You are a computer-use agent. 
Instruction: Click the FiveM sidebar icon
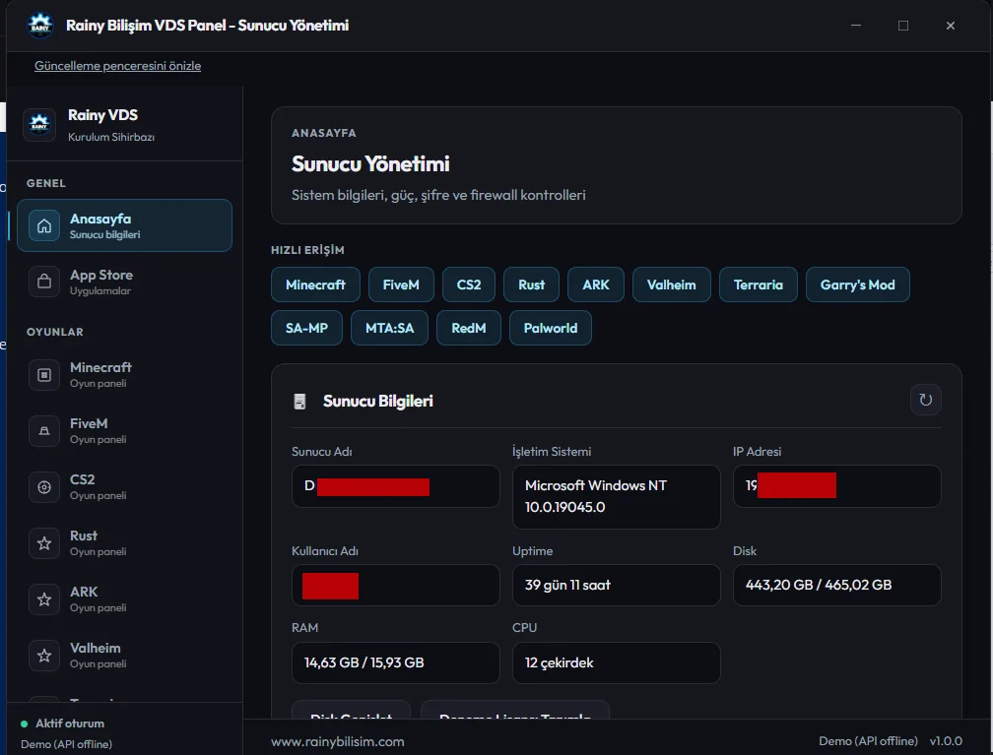click(x=44, y=431)
